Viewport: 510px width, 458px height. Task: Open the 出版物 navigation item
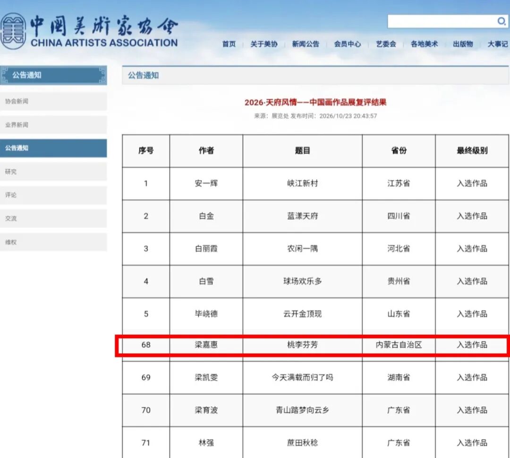point(463,44)
